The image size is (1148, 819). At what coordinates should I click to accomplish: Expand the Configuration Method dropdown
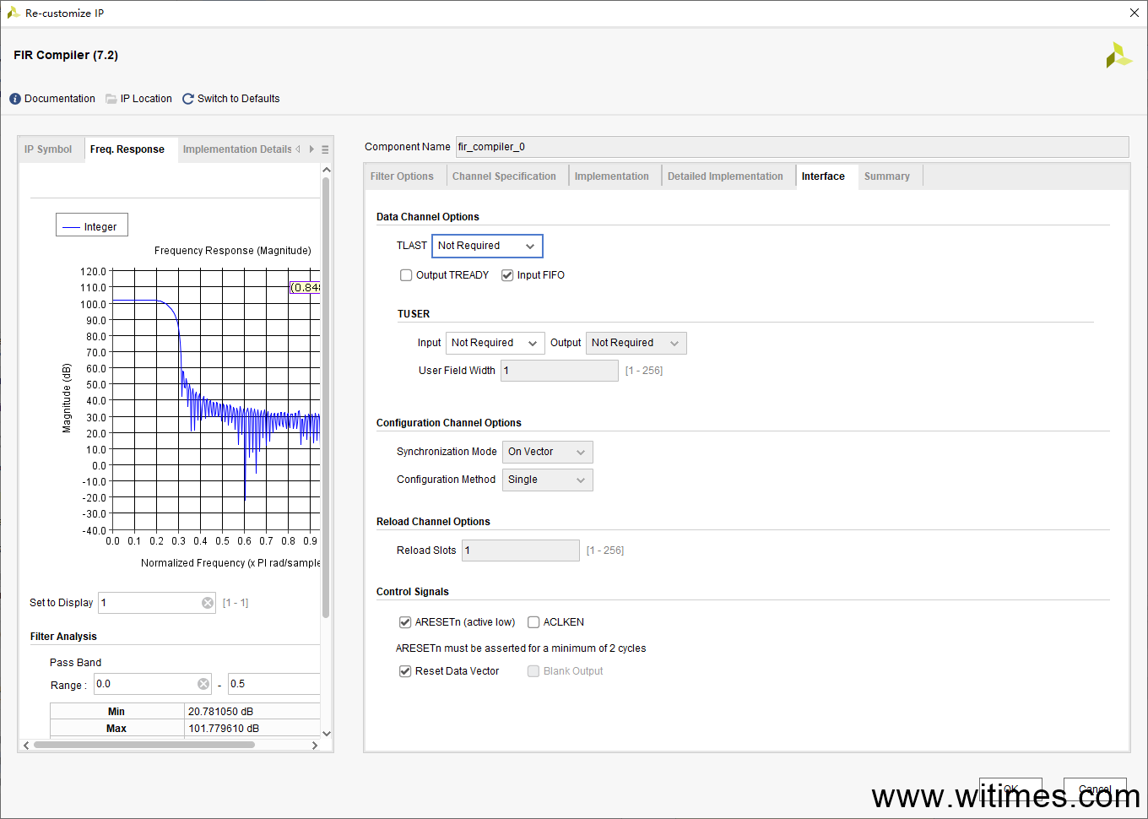[x=547, y=480]
